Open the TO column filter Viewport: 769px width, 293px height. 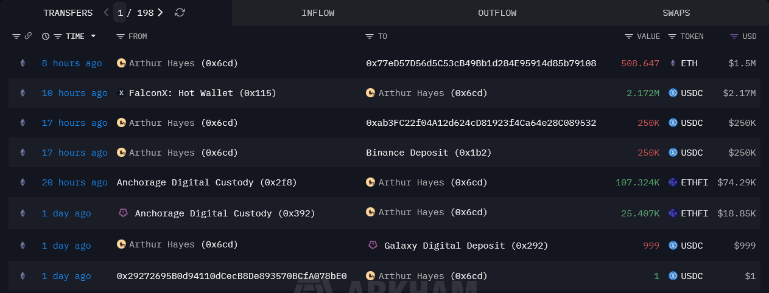pyautogui.click(x=370, y=36)
